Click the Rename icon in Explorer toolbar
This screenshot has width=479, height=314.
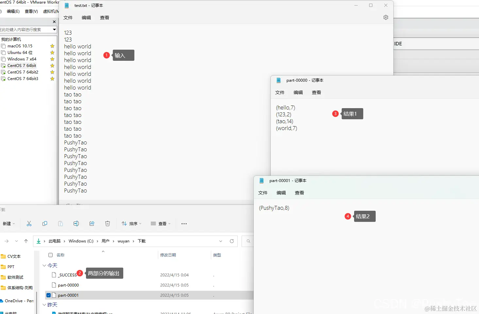(76, 223)
